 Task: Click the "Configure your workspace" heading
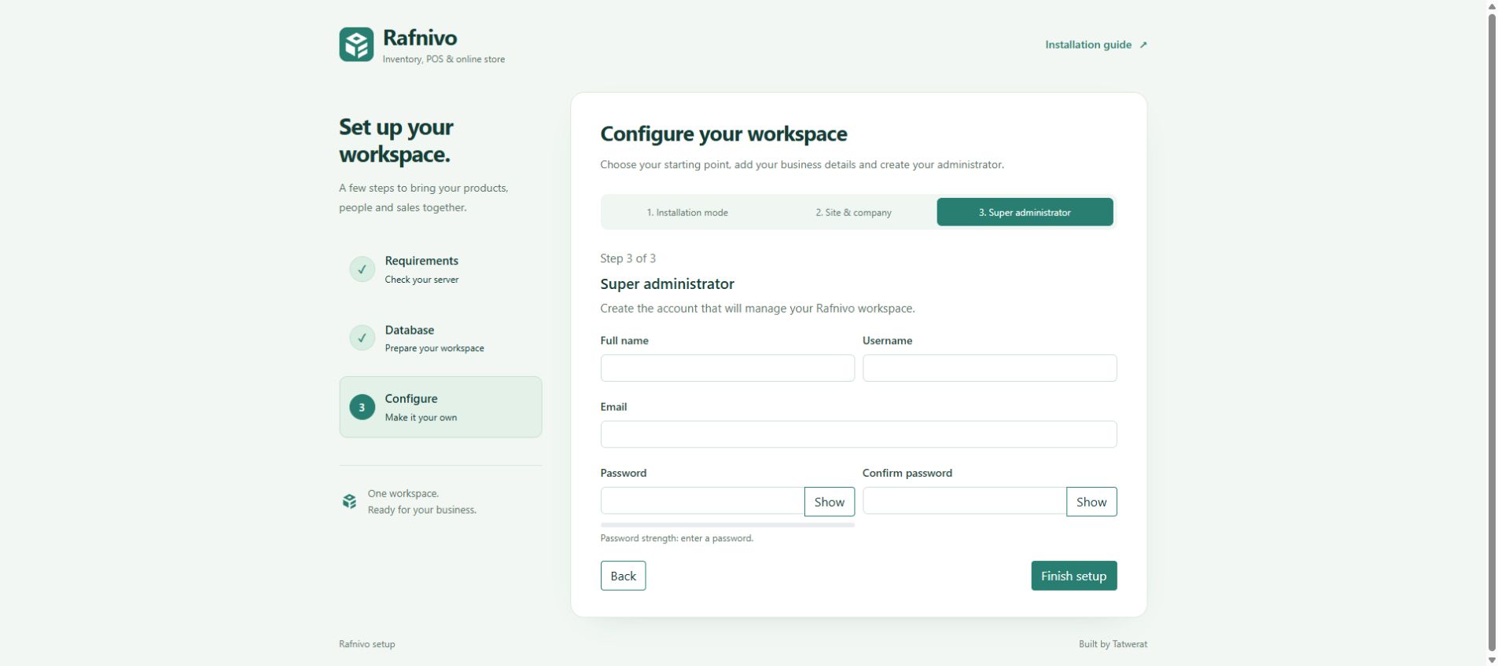coord(723,134)
